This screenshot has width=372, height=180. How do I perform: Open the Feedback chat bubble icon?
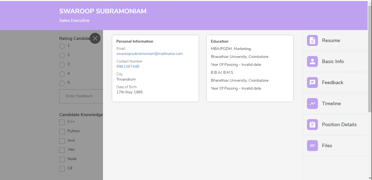(312, 82)
